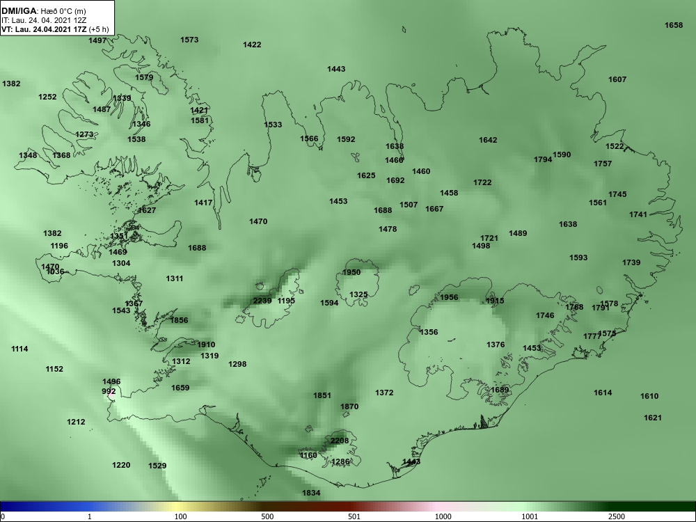Select the 1489 value

[518, 233]
